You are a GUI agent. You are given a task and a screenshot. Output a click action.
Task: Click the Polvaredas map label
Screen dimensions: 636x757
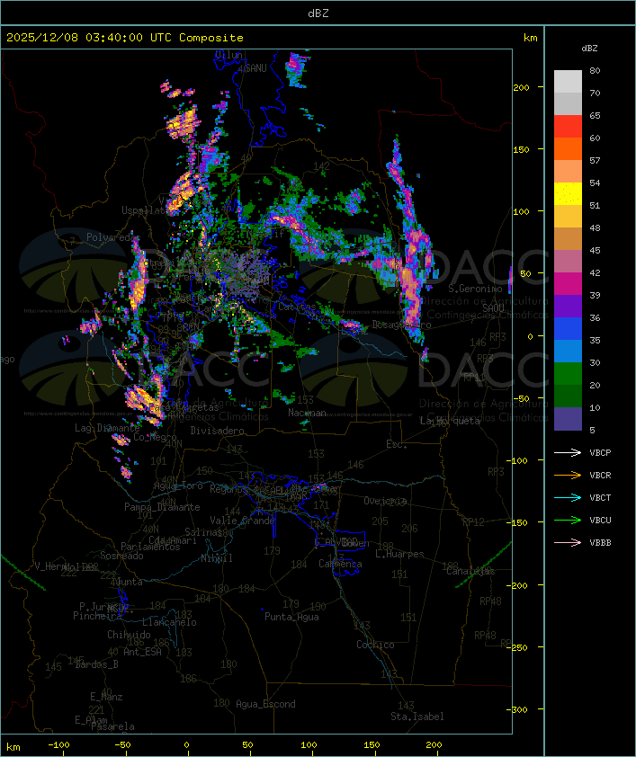tap(112, 237)
